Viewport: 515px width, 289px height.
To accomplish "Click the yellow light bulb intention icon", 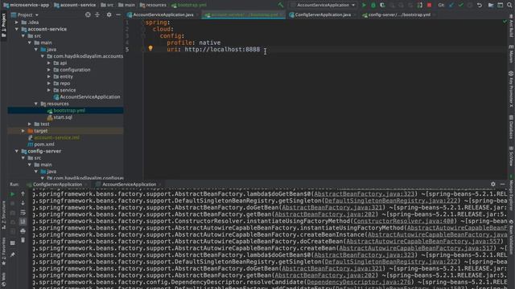I will [x=150, y=48].
